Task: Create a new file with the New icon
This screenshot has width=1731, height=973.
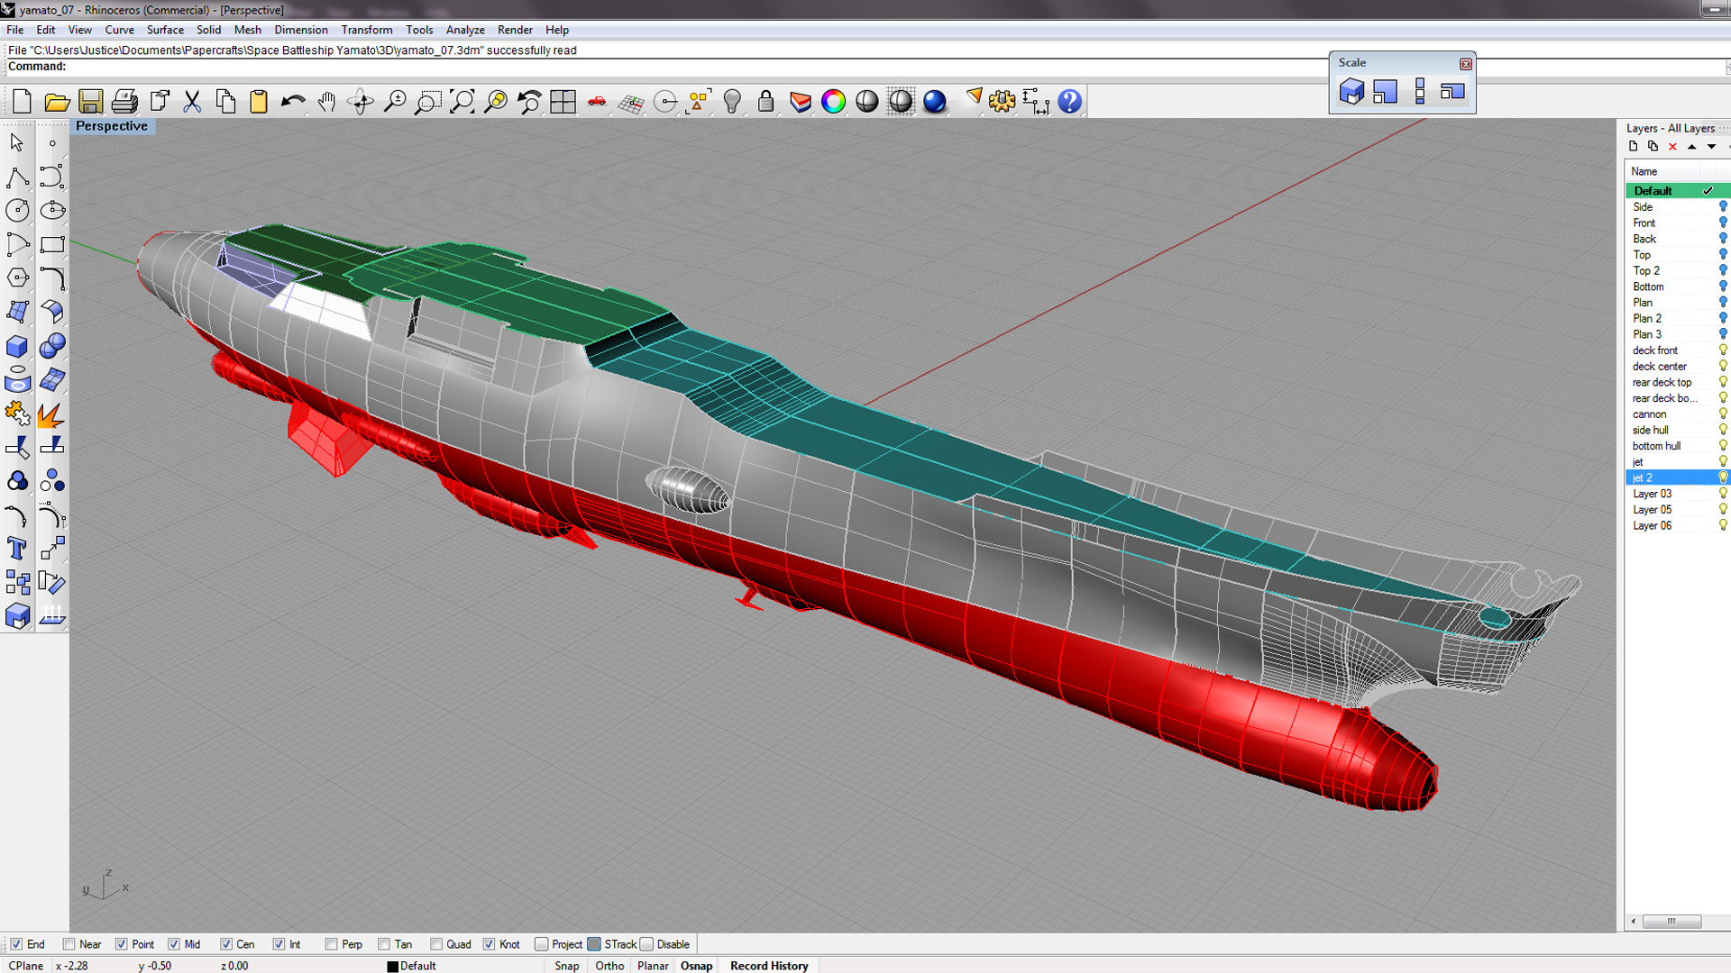Action: pos(23,102)
